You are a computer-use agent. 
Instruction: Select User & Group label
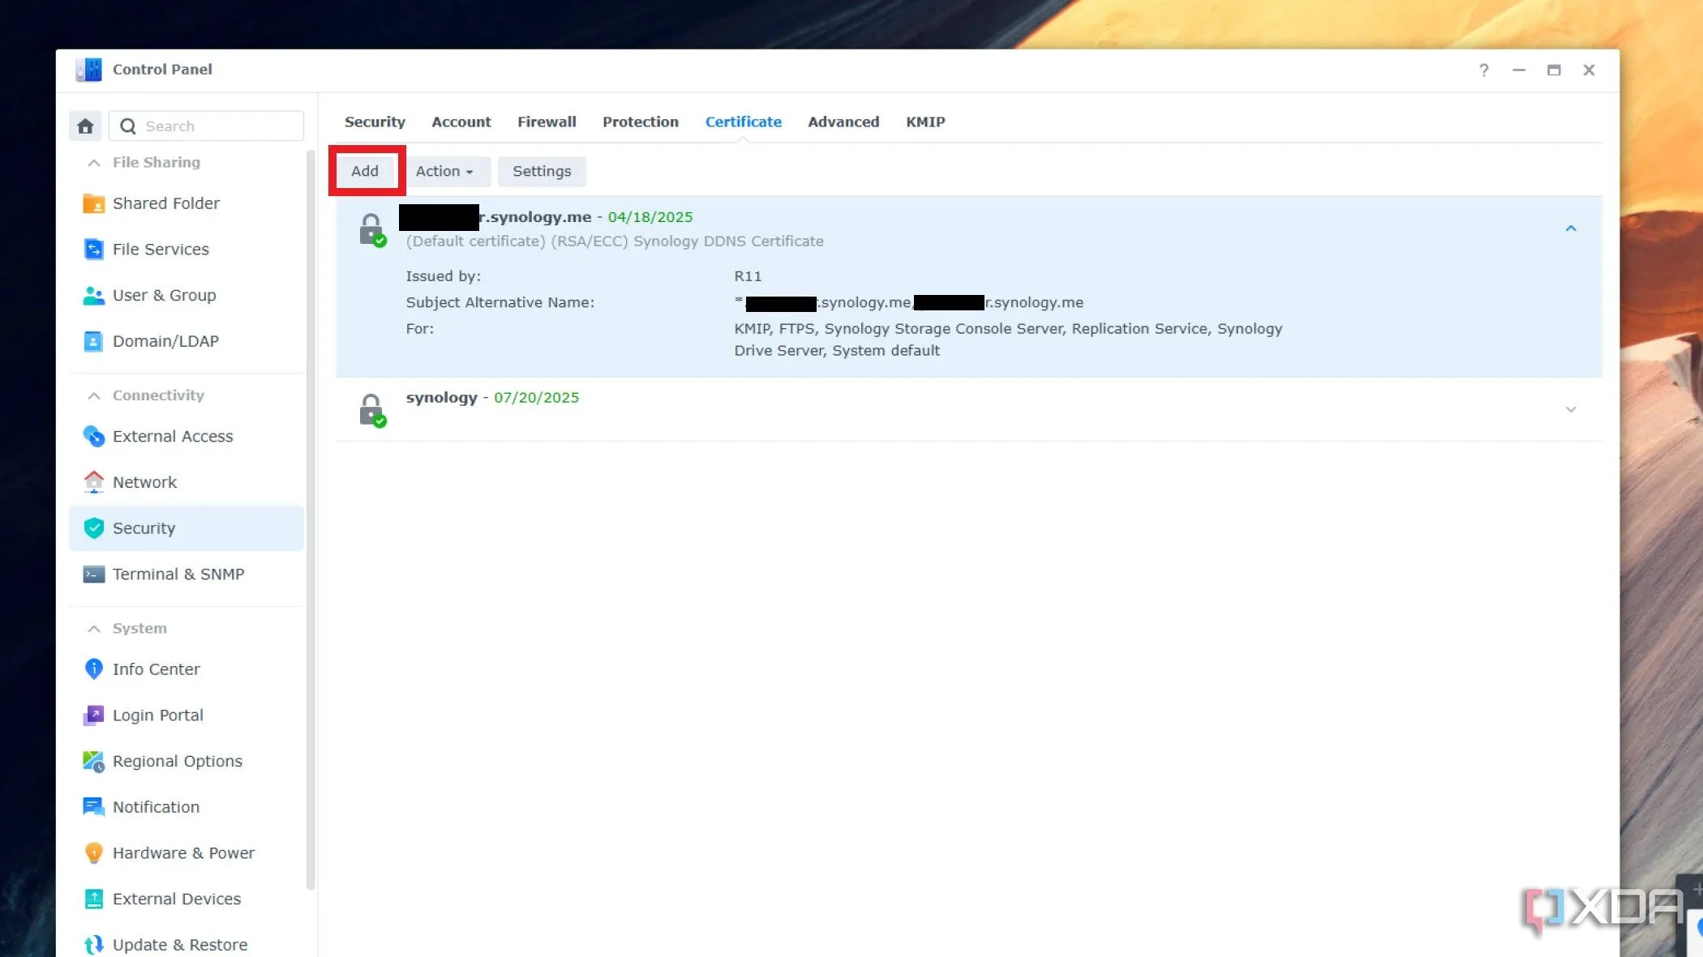tap(165, 295)
